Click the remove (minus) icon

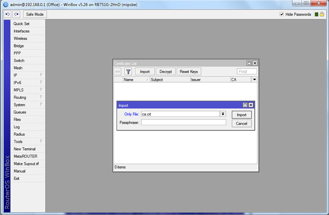tap(118, 72)
